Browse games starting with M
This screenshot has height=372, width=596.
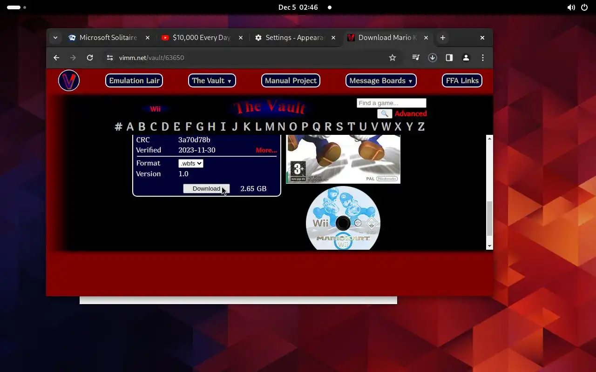270,126
